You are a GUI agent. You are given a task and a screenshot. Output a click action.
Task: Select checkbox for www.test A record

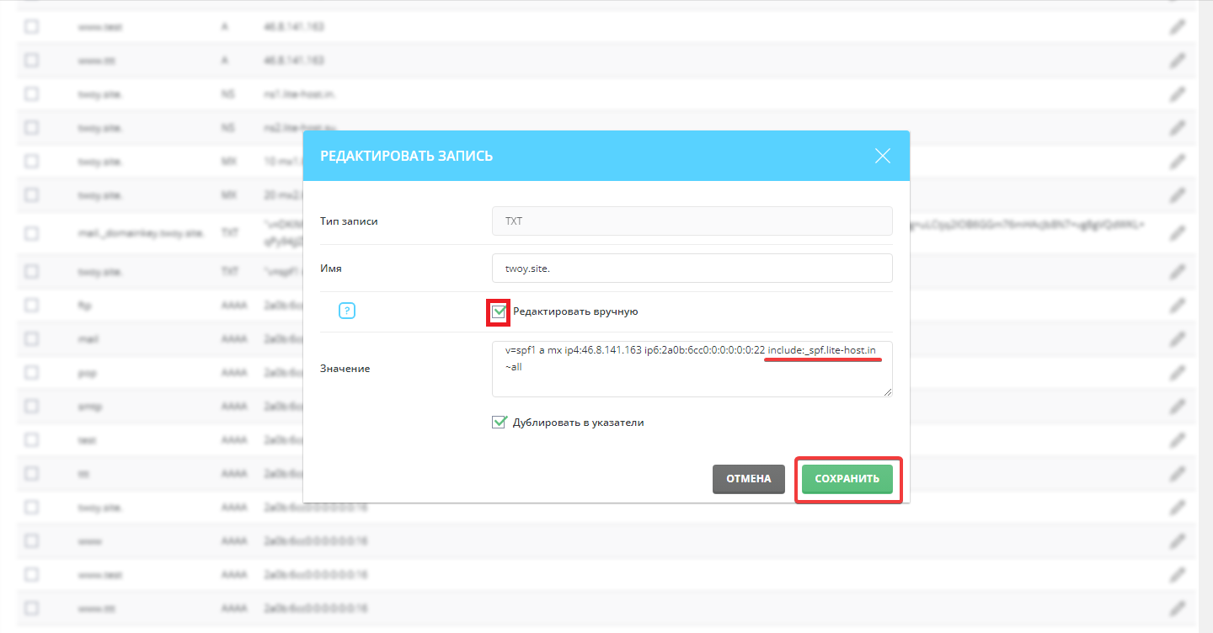tap(31, 27)
